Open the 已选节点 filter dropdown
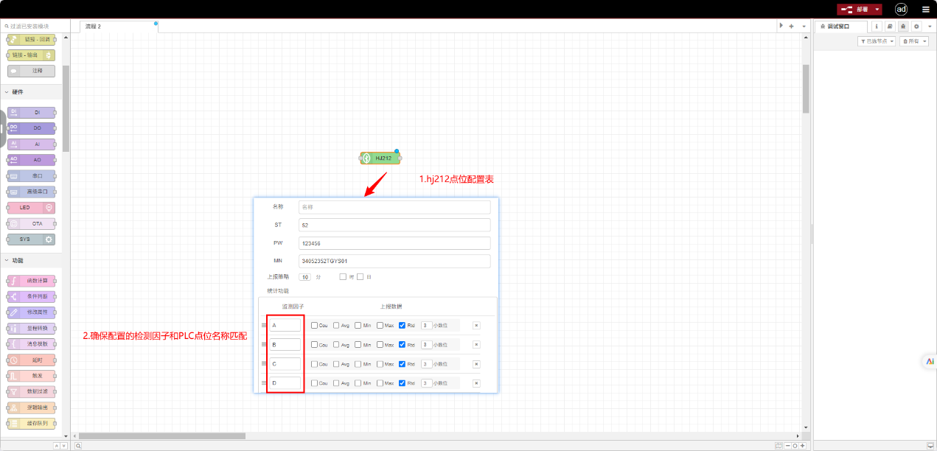Image resolution: width=937 pixels, height=451 pixels. pyautogui.click(x=877, y=41)
